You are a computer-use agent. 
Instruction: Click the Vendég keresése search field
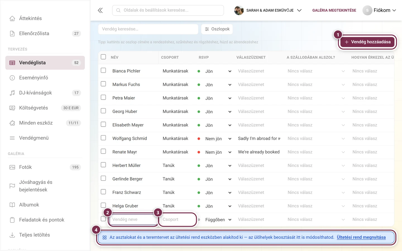tap(148, 29)
